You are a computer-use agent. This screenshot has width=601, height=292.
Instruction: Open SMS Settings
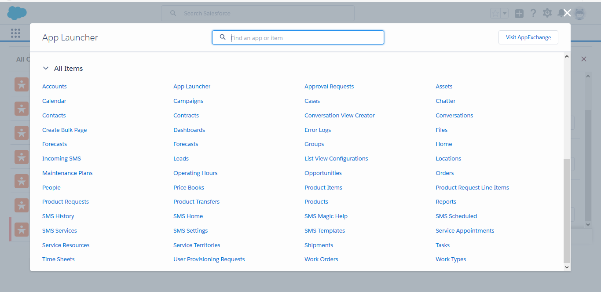pos(191,231)
